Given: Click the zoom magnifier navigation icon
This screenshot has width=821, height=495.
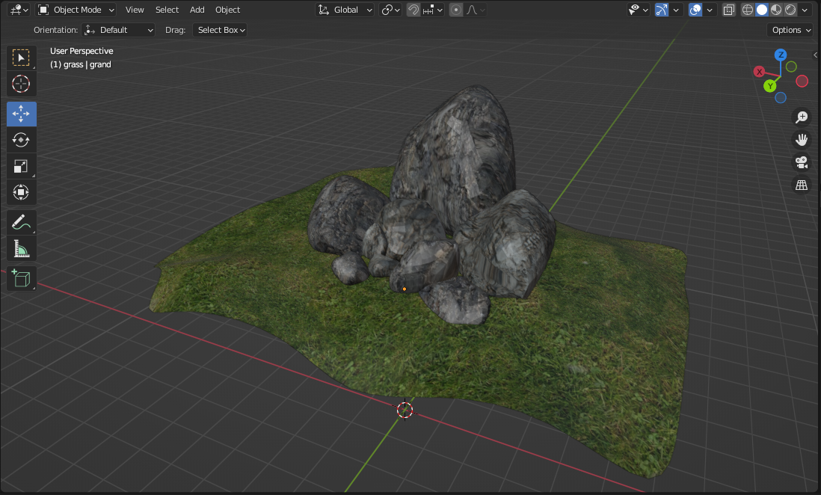Looking at the screenshot, I should click(802, 117).
